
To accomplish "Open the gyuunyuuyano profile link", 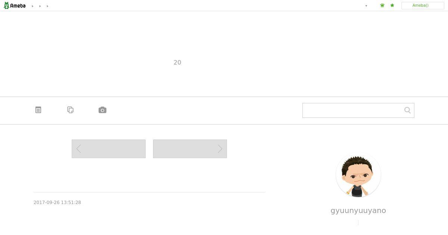I will pos(358,210).
